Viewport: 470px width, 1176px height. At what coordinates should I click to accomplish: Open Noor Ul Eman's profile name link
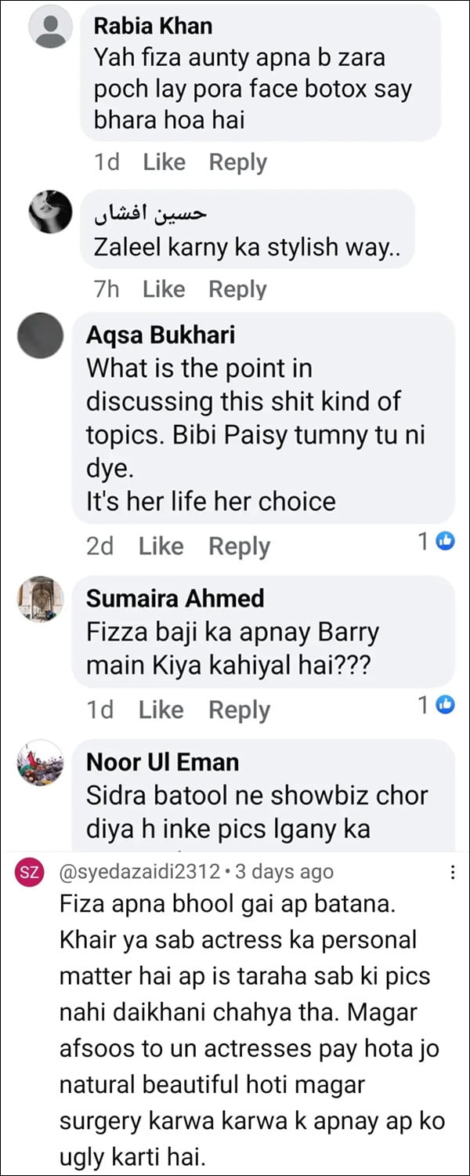click(162, 761)
